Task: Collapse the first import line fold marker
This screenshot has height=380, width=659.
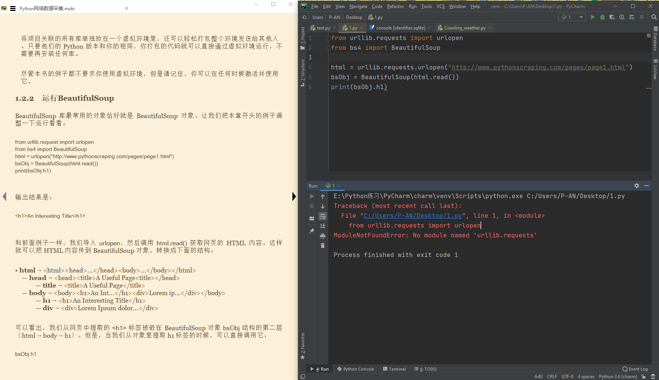Action: [328, 38]
